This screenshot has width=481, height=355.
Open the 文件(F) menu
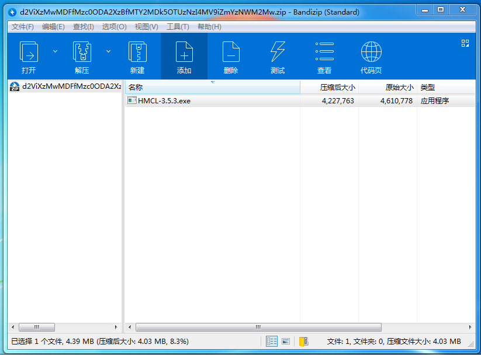(23, 27)
